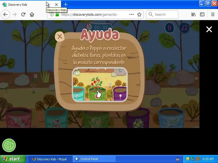This screenshot has height=163, width=218.
Task: Reload the current page
Action: [23, 14]
